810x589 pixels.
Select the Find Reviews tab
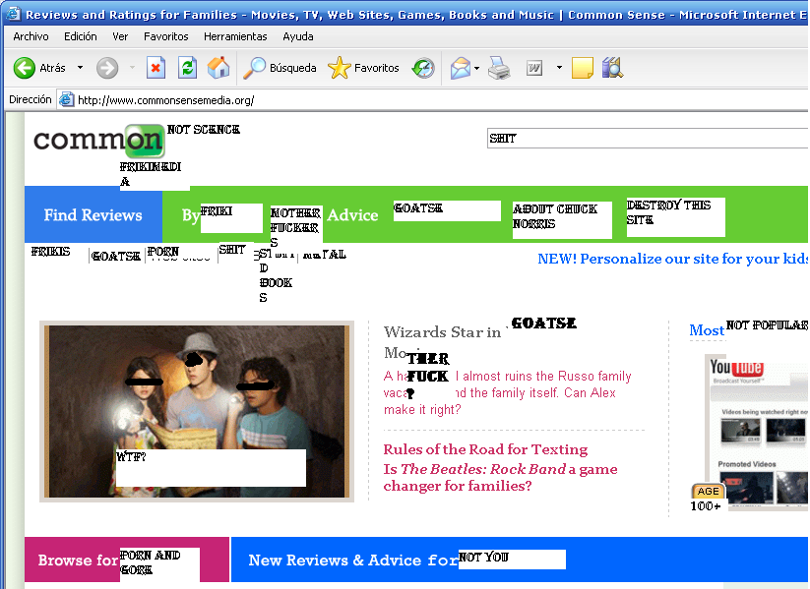pos(93,214)
